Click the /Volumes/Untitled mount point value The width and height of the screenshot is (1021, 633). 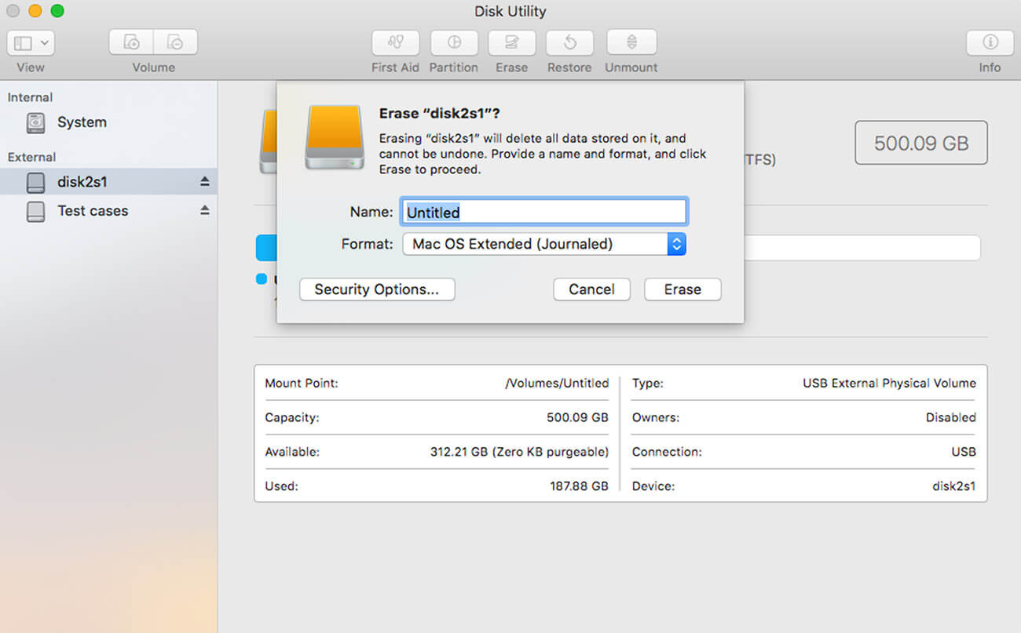coord(557,384)
